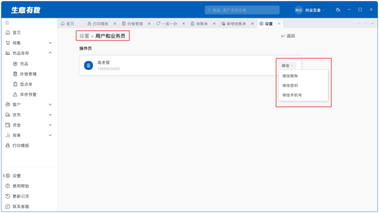
Task: Click the 使用帮助 question mark icon
Action: (x=8, y=186)
